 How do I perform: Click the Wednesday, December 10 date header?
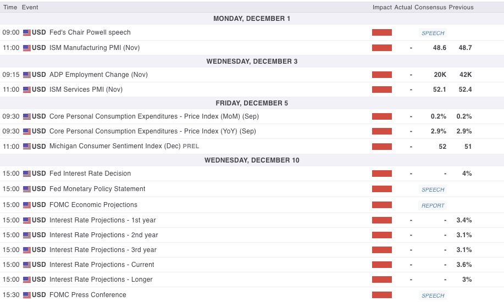coord(252,160)
